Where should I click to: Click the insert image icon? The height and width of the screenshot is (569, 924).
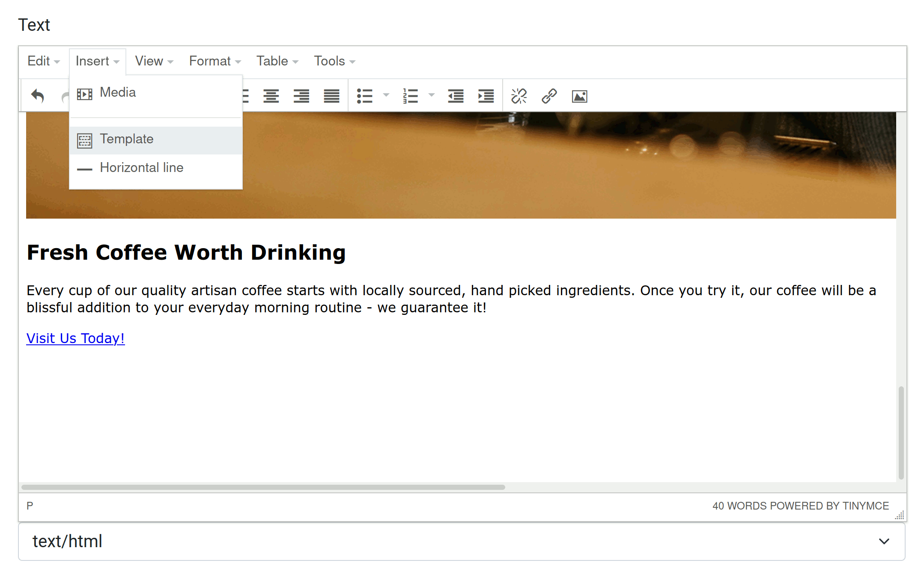pyautogui.click(x=579, y=95)
